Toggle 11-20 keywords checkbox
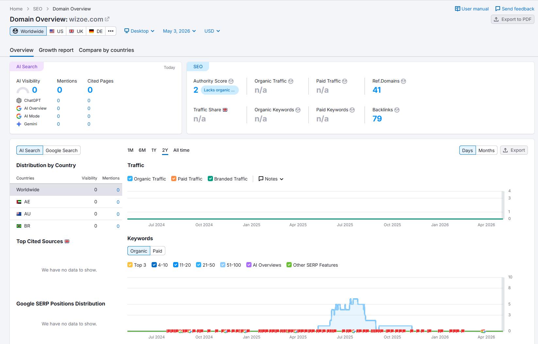 (x=176, y=265)
